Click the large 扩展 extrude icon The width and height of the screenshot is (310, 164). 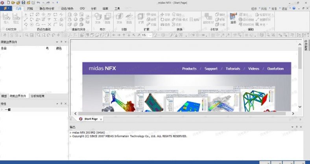pos(141,19)
